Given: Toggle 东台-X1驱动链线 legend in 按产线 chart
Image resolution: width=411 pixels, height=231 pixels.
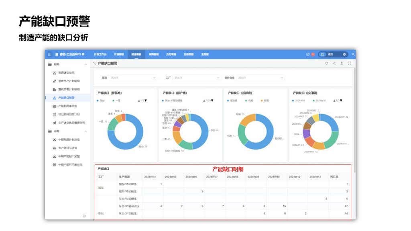Looking at the screenshot, I should [172, 101].
